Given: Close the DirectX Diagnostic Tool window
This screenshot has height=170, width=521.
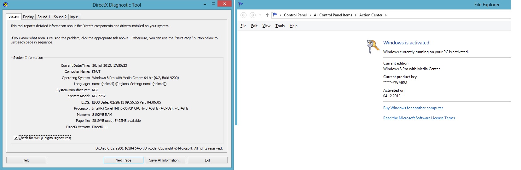Looking at the screenshot, I should (225, 4).
